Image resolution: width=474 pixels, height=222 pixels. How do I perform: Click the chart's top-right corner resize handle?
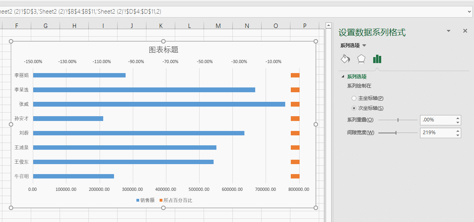tap(316, 41)
